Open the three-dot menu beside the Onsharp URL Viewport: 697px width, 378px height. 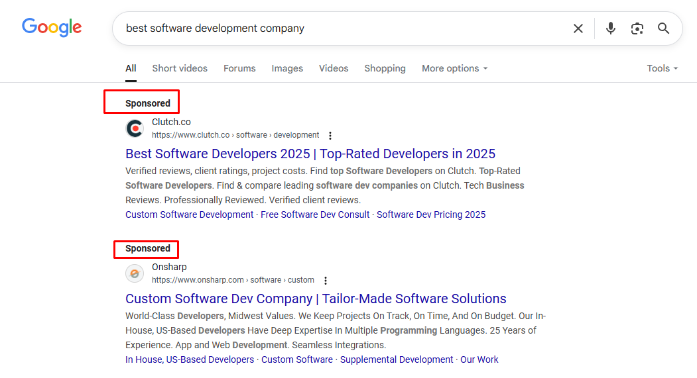click(326, 281)
